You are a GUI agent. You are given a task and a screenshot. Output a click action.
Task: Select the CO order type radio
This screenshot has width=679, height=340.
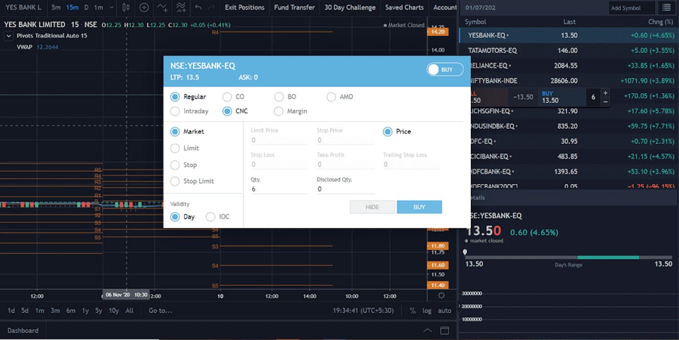tap(227, 97)
